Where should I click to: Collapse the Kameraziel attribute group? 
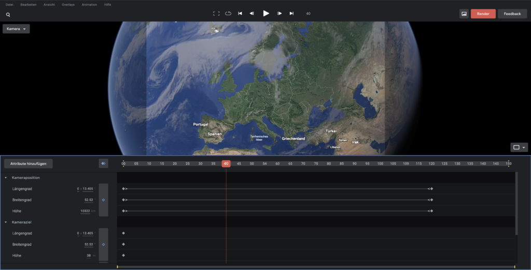point(6,222)
